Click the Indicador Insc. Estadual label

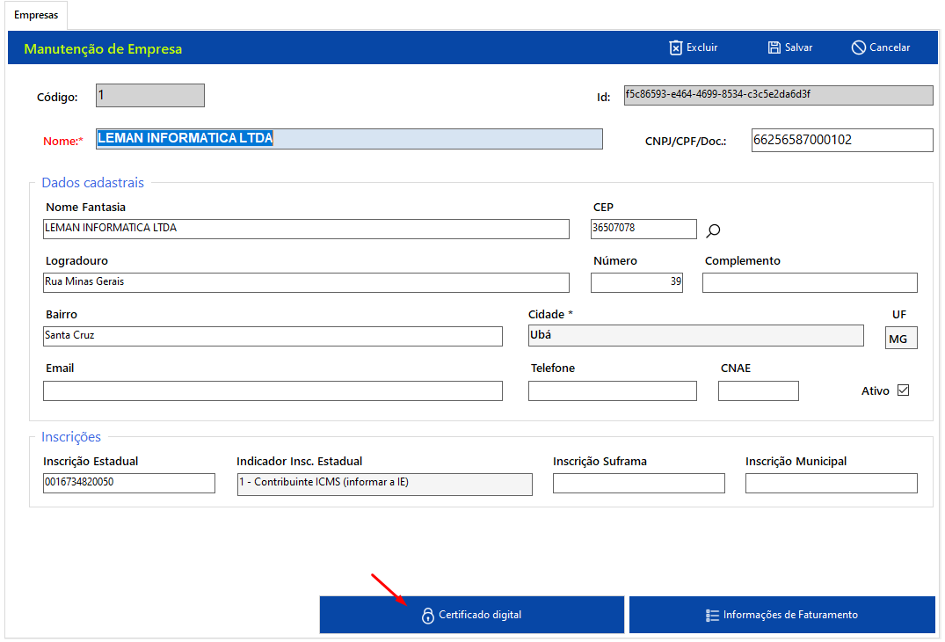click(300, 461)
